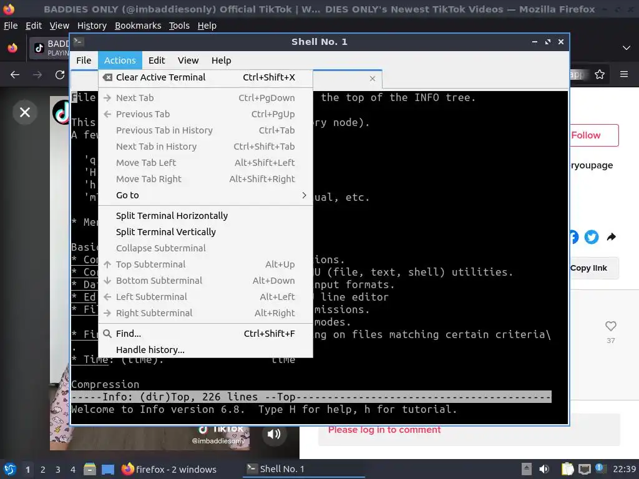Screen dimensions: 639x479
Task: Open the application launcher in taskbar
Action: point(9,469)
